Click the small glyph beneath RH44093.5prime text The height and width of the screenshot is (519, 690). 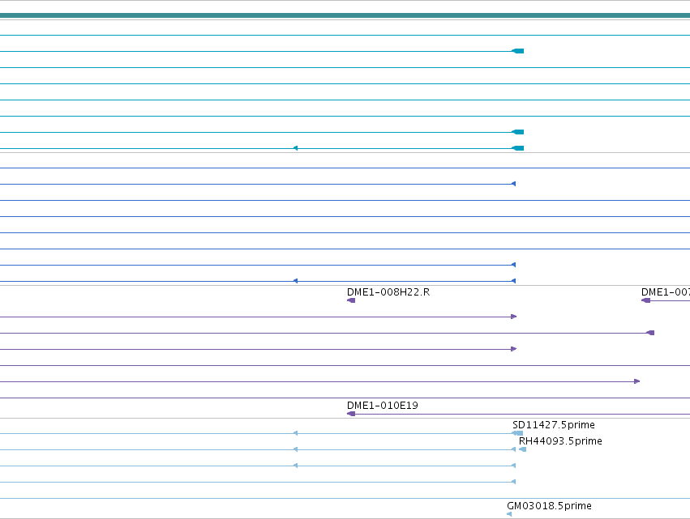pyautogui.click(x=523, y=449)
